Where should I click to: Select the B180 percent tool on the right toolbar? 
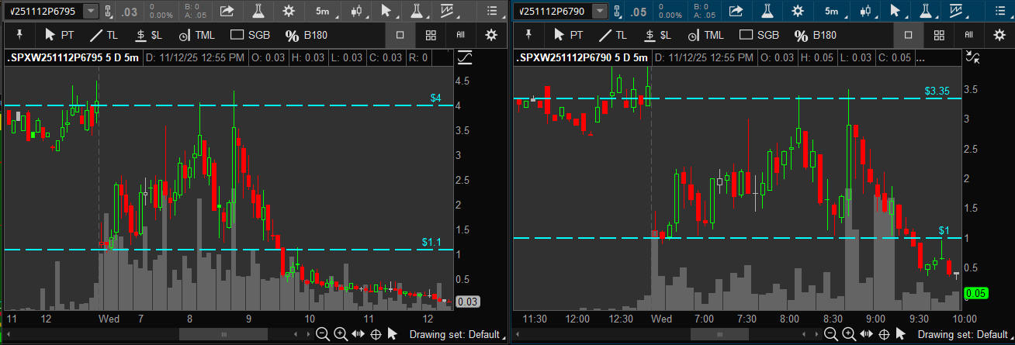tap(815, 35)
